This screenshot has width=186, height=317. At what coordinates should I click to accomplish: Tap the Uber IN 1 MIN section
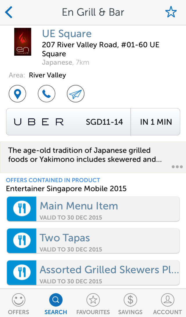[156, 122]
